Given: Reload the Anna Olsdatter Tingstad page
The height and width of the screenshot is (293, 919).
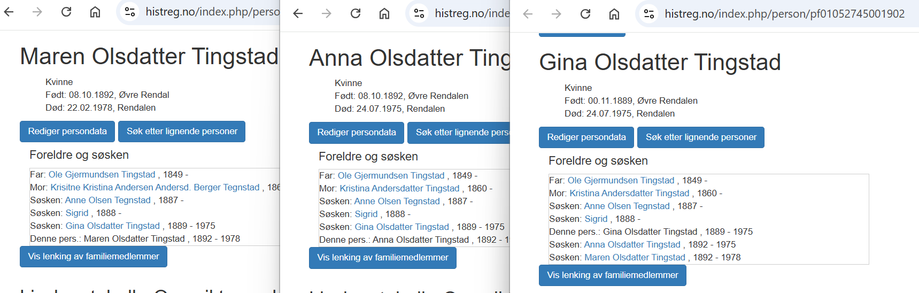Looking at the screenshot, I should tap(356, 13).
